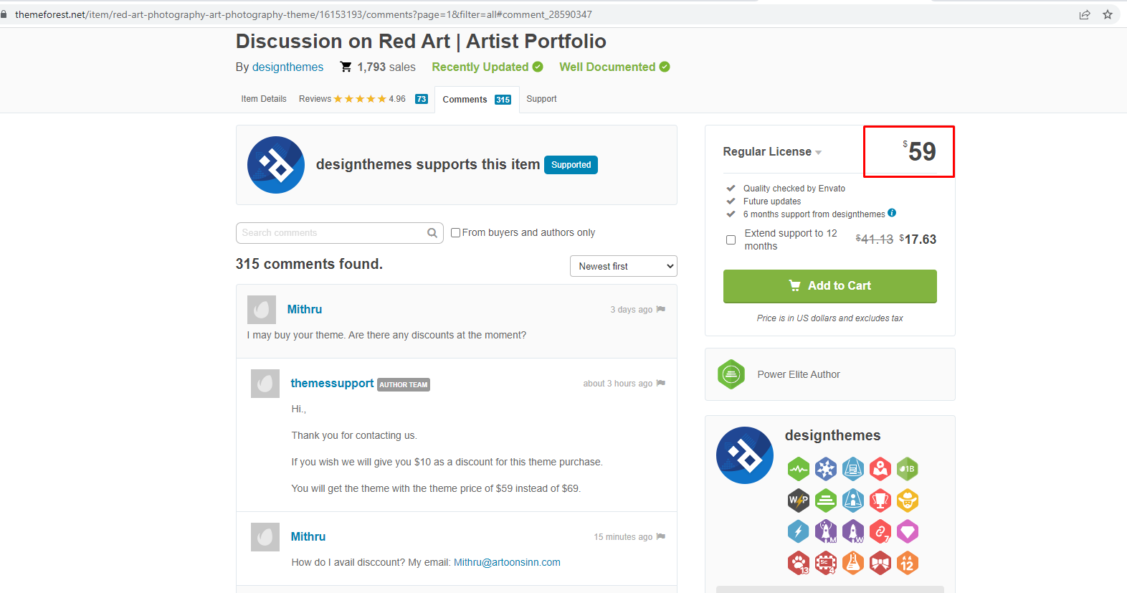The image size is (1127, 593).
Task: Click the large designthemes logo in support banner
Action: (x=276, y=165)
